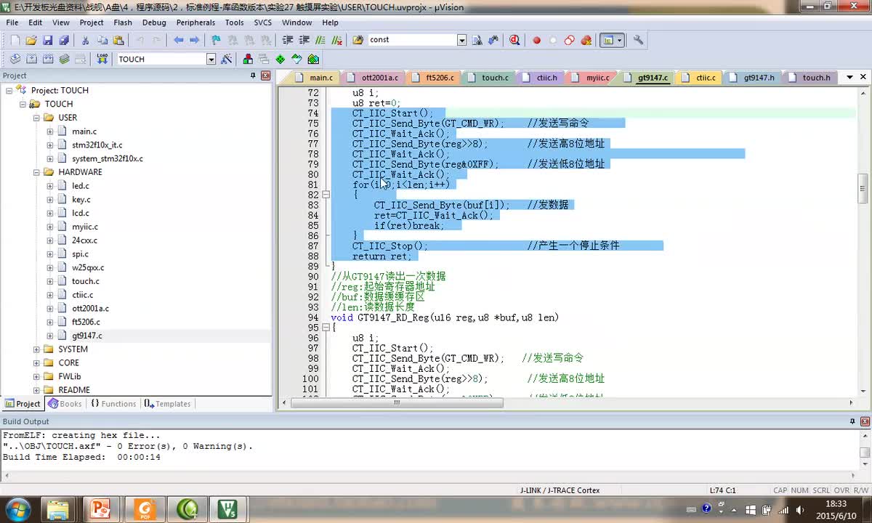Viewport: 872px width, 523px height.
Task: Switch to the gt9147.h editor tab
Action: (x=752, y=78)
